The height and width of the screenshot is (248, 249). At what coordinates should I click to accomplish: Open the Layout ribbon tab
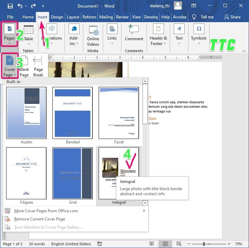coord(73,17)
